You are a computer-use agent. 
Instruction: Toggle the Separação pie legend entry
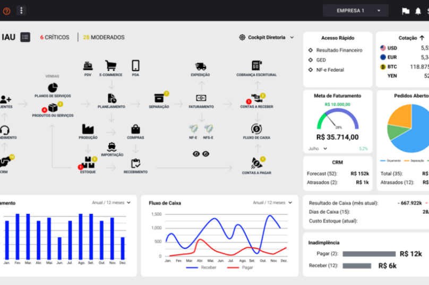coord(414,161)
